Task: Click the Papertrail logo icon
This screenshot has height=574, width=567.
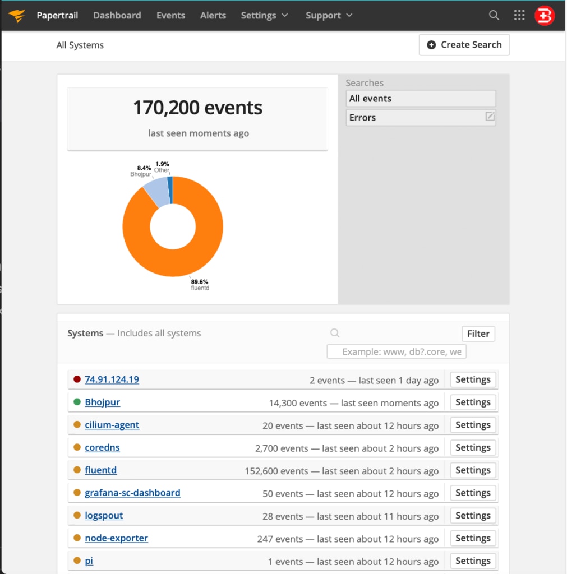Action: 17,15
